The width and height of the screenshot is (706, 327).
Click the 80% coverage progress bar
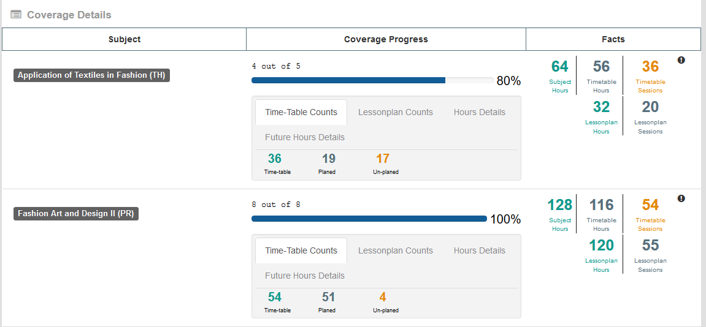pyautogui.click(x=372, y=80)
